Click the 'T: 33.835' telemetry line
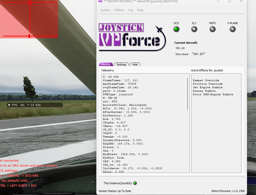Screen dimensions: 256x195 (x=111, y=77)
